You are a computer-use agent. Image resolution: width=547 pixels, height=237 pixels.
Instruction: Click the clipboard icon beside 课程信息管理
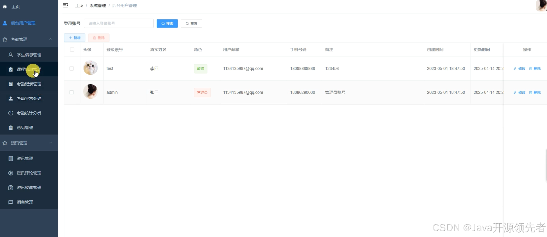[11, 69]
